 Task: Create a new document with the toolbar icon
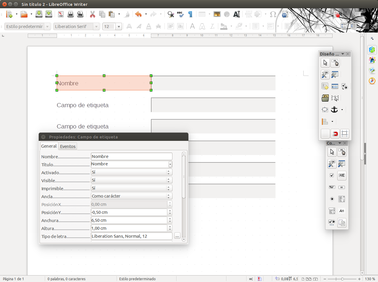(x=9, y=14)
